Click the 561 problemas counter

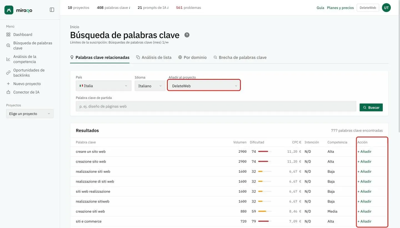[x=188, y=8]
